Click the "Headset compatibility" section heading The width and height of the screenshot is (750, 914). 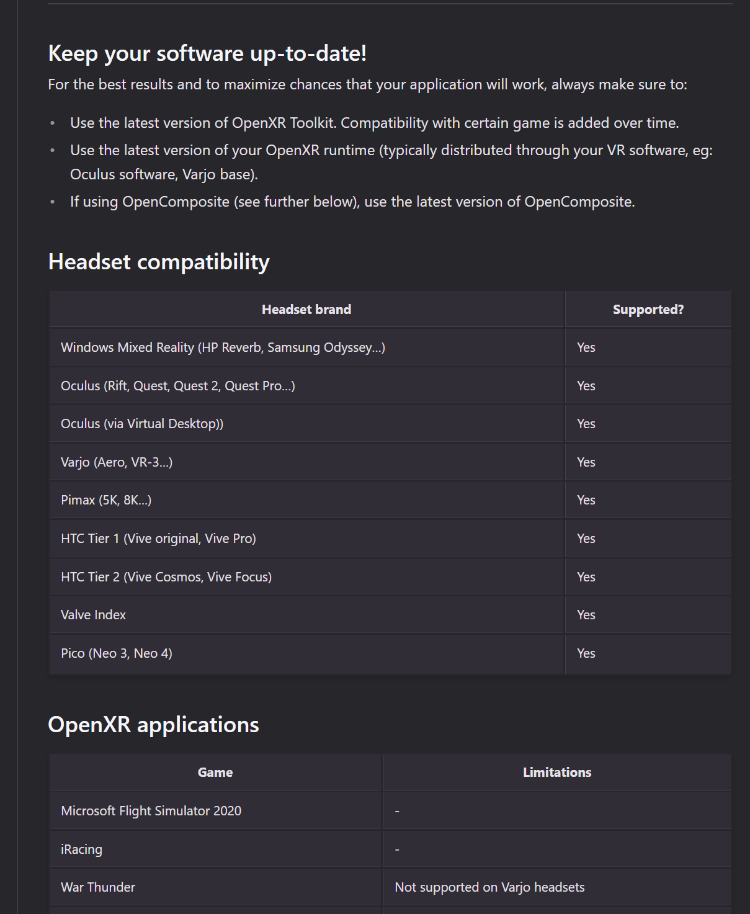point(159,262)
